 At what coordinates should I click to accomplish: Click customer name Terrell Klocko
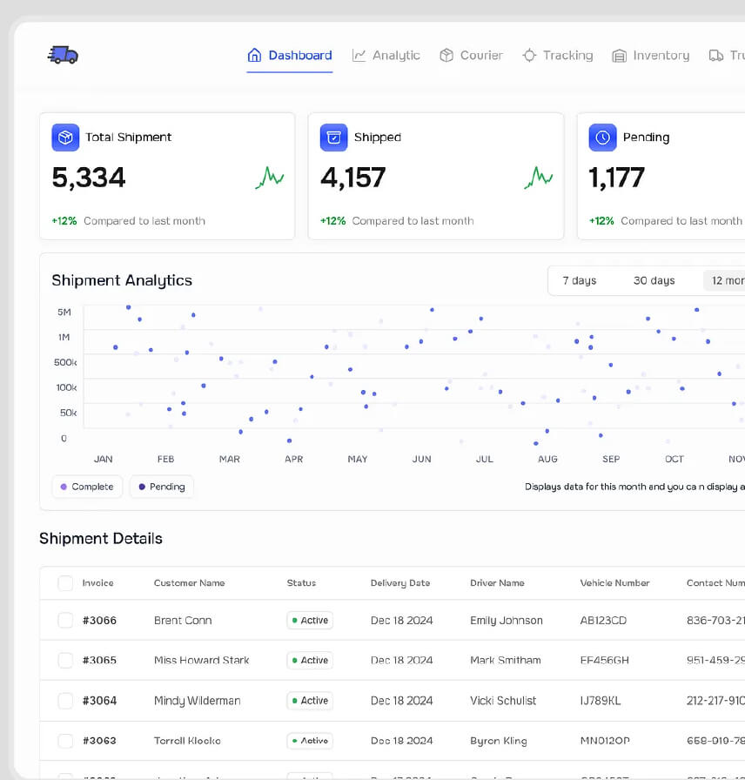pos(187,741)
